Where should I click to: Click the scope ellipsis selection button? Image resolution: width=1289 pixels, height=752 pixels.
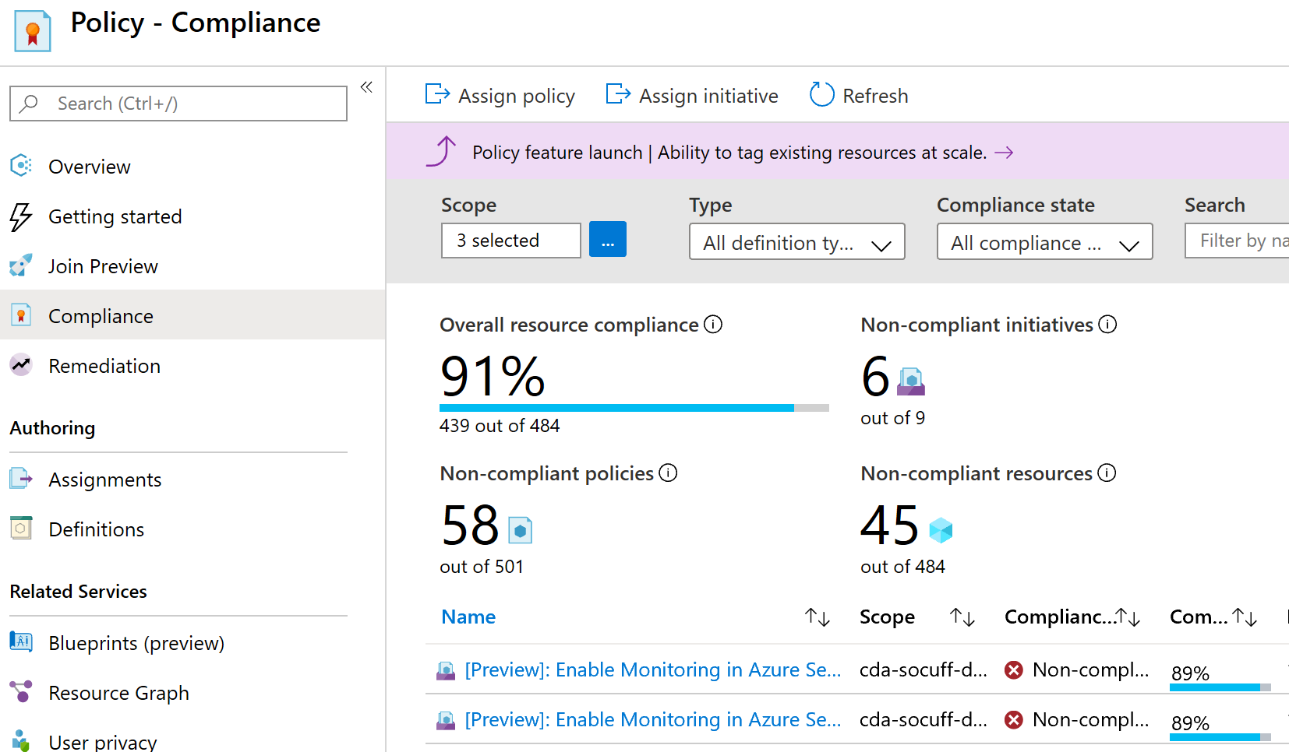pos(607,240)
